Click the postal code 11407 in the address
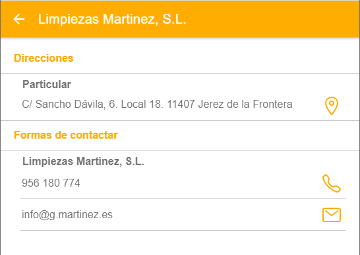 (x=181, y=104)
